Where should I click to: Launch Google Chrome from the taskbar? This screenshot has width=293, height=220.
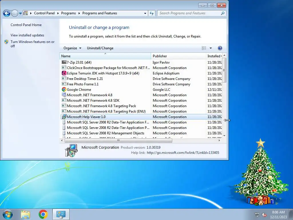point(43,214)
